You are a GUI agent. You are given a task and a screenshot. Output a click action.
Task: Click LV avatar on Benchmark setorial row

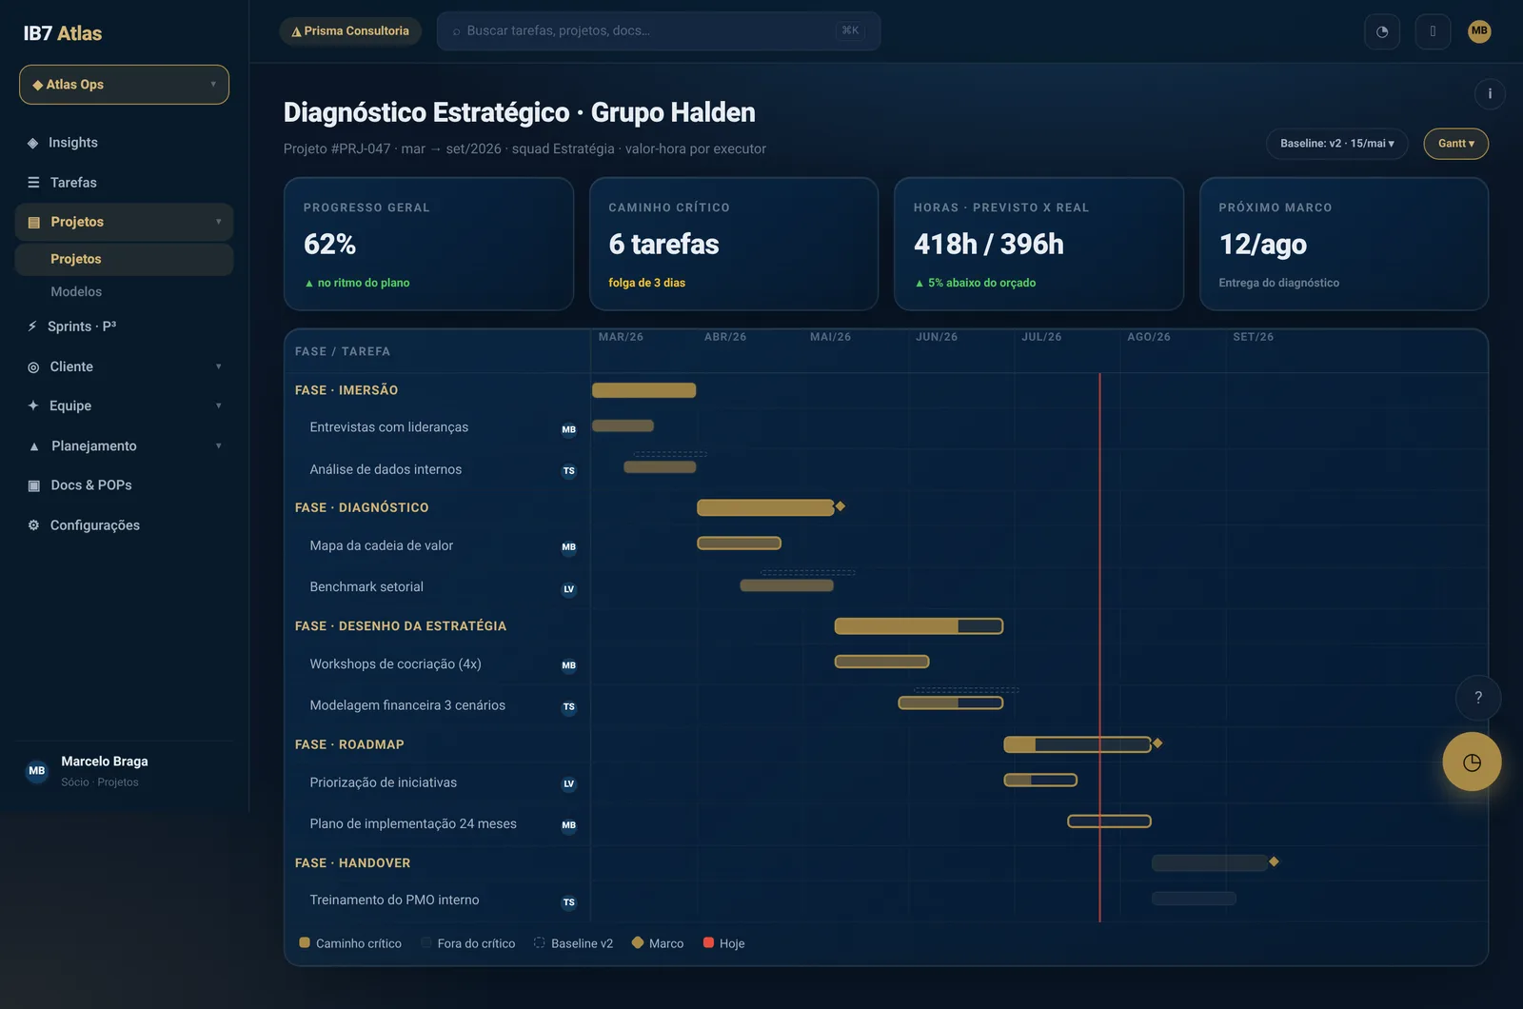click(569, 589)
